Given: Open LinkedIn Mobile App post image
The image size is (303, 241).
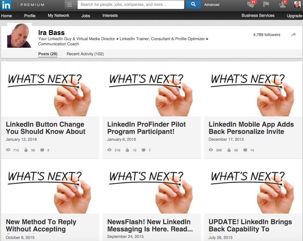Looking at the screenshot, I should [x=253, y=89].
